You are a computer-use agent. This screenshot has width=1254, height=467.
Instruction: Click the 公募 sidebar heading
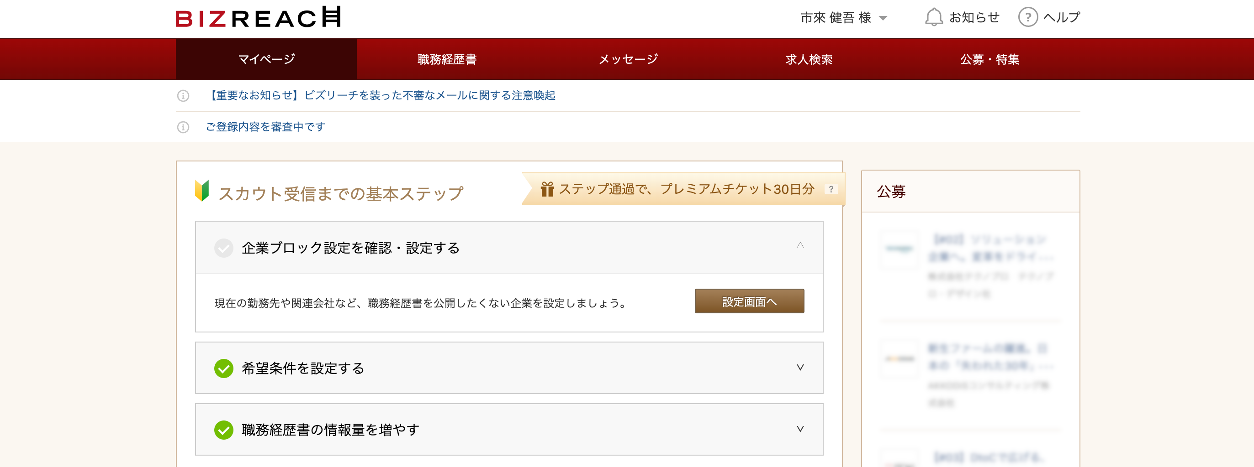tap(891, 192)
